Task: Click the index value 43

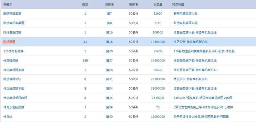Action: coord(85,42)
